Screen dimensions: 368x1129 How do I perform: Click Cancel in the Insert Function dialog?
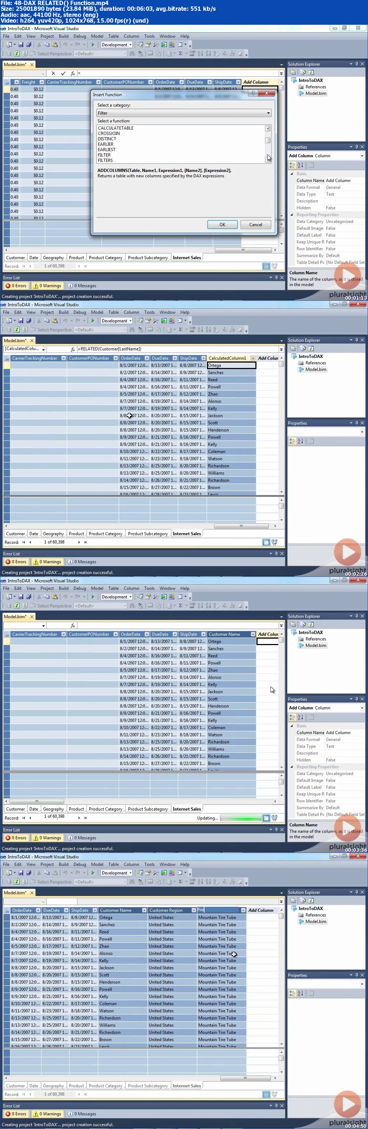pos(256,224)
